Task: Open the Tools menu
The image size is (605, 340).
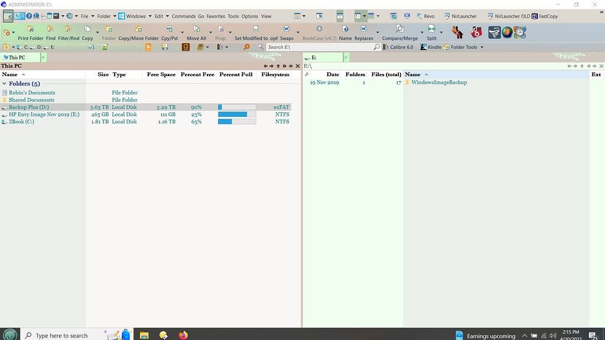Action: click(233, 17)
